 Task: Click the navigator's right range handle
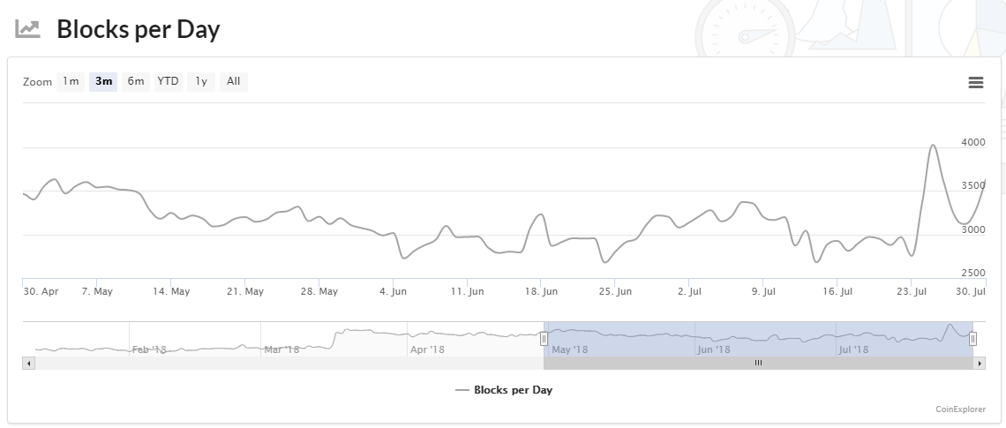coord(972,339)
